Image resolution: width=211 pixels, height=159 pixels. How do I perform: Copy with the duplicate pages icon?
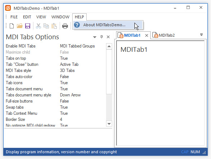46,26
